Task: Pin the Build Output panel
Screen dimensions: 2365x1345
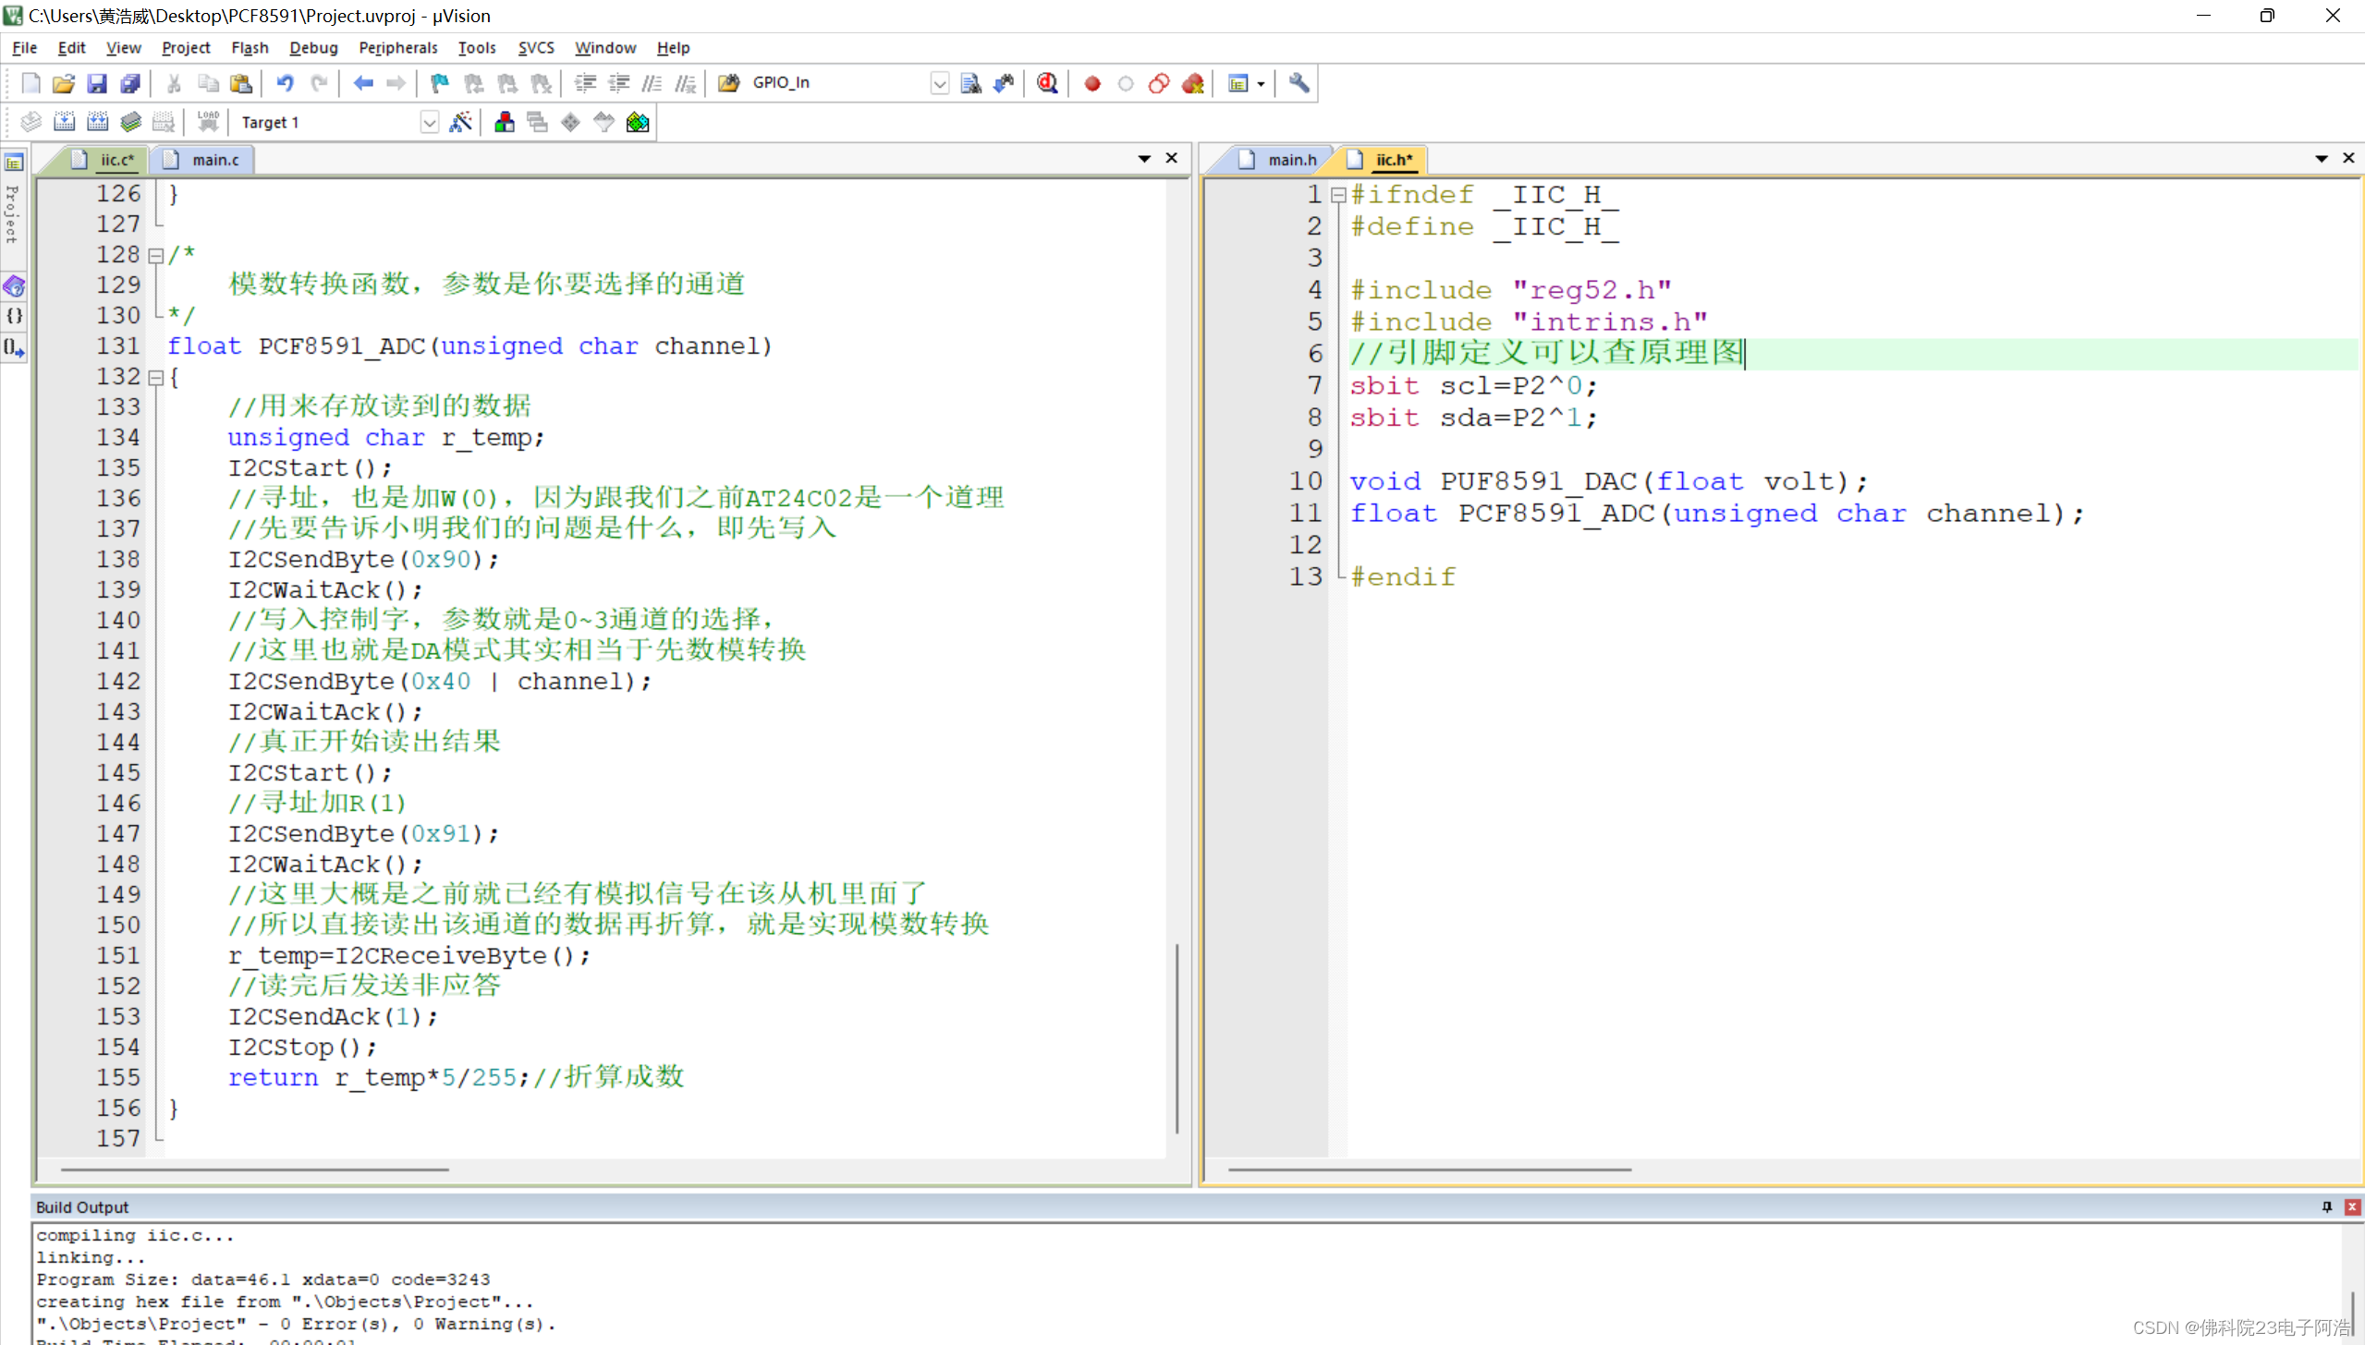Action: (x=2326, y=1206)
